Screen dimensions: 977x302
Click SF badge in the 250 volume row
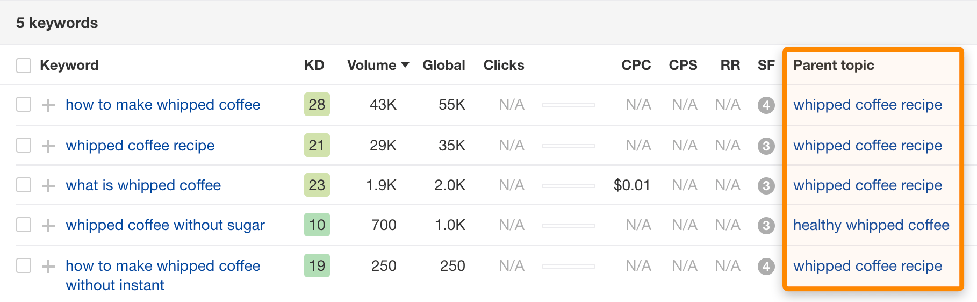tap(766, 266)
